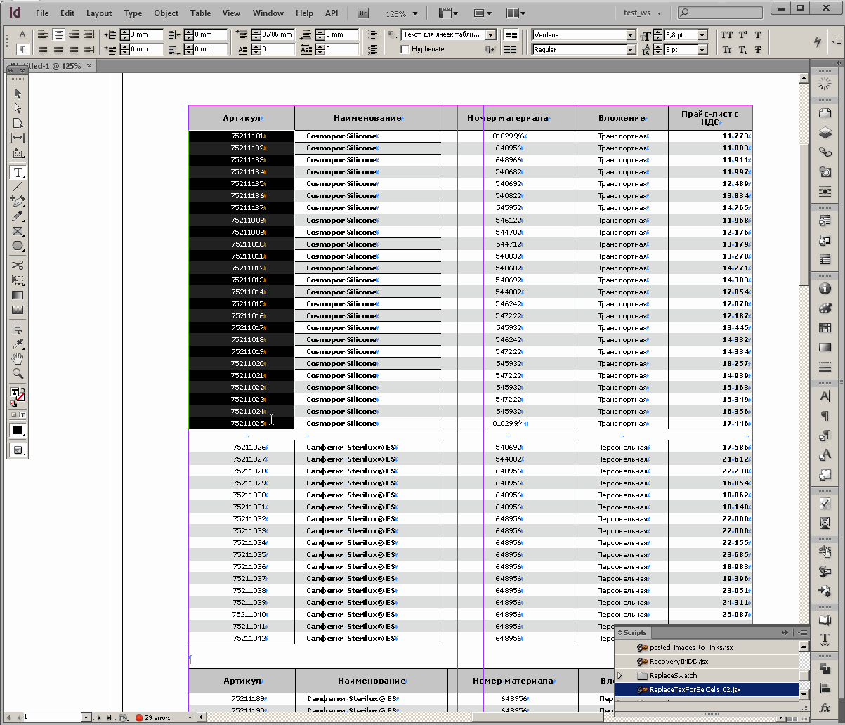Open the Layout menu

[x=99, y=13]
